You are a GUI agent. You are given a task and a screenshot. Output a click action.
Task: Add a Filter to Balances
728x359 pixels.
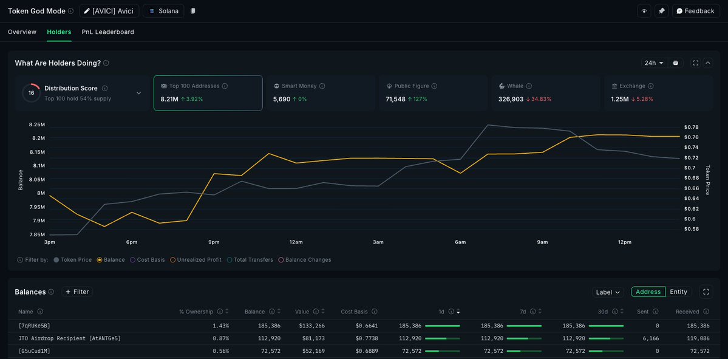(77, 292)
